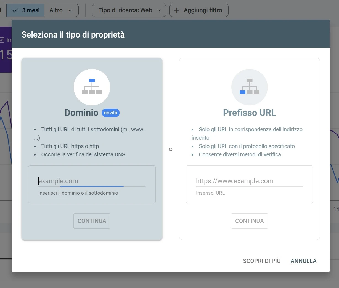The width and height of the screenshot is (339, 288).
Task: Click the Prefisso URL hierarchy icon
Action: pos(249,87)
